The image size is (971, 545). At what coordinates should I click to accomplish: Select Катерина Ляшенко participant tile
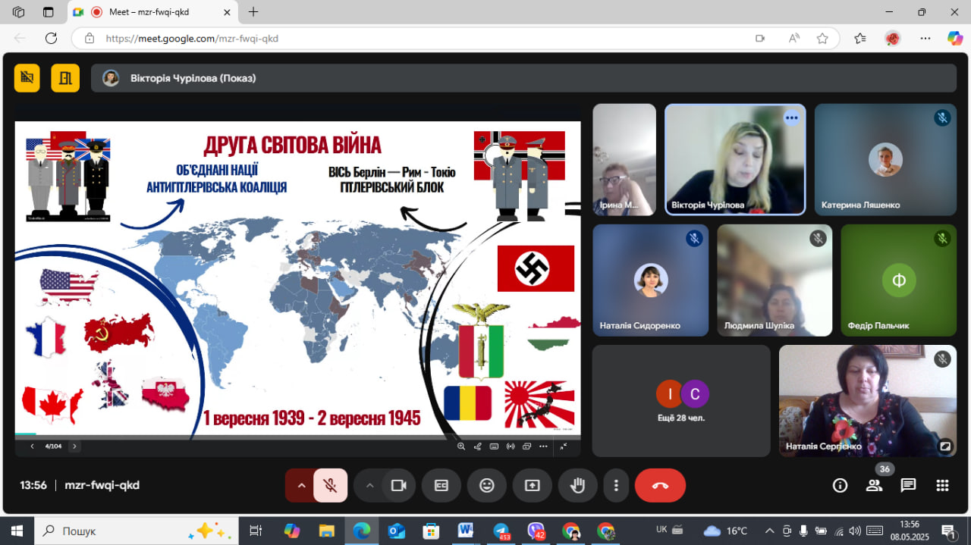coord(885,160)
